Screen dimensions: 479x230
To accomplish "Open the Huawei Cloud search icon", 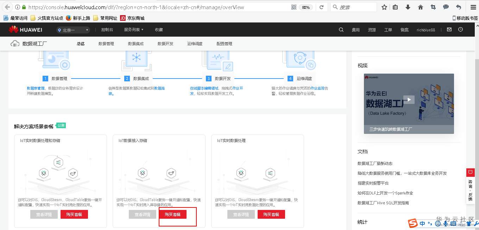I will click(x=341, y=30).
